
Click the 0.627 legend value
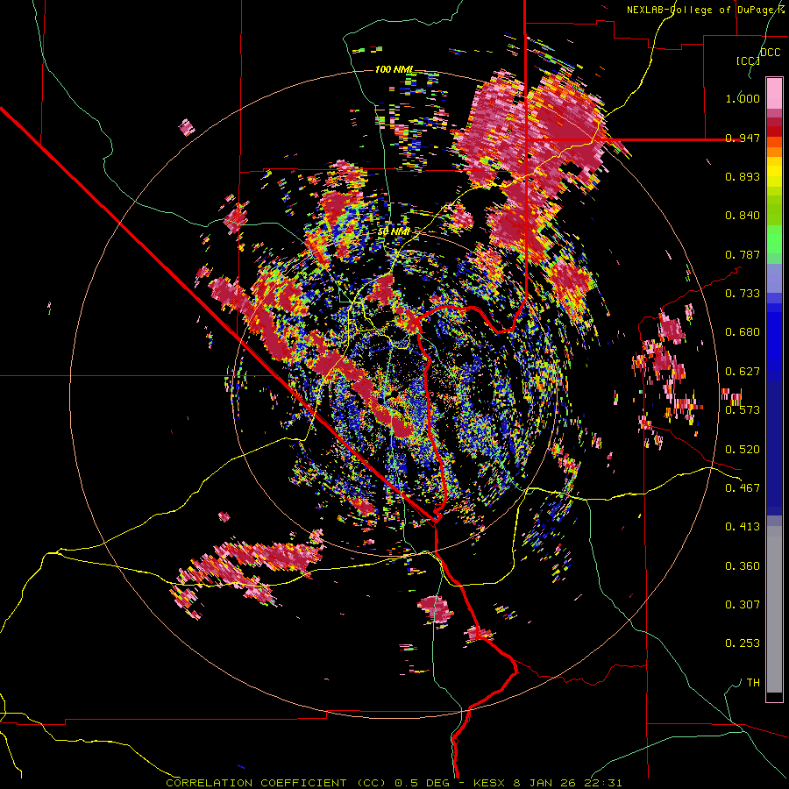tap(743, 372)
